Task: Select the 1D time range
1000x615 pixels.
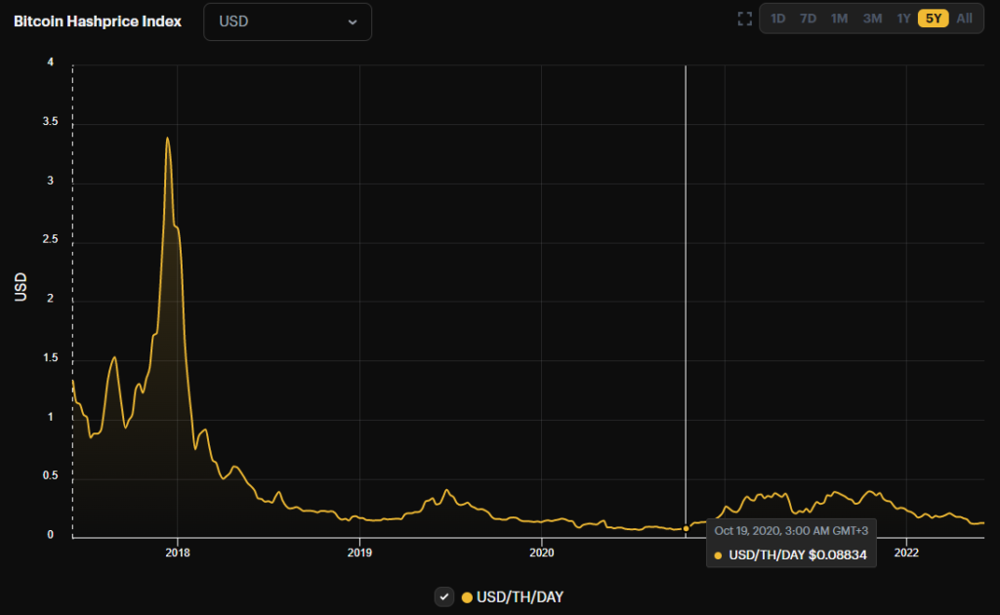Action: (x=777, y=18)
